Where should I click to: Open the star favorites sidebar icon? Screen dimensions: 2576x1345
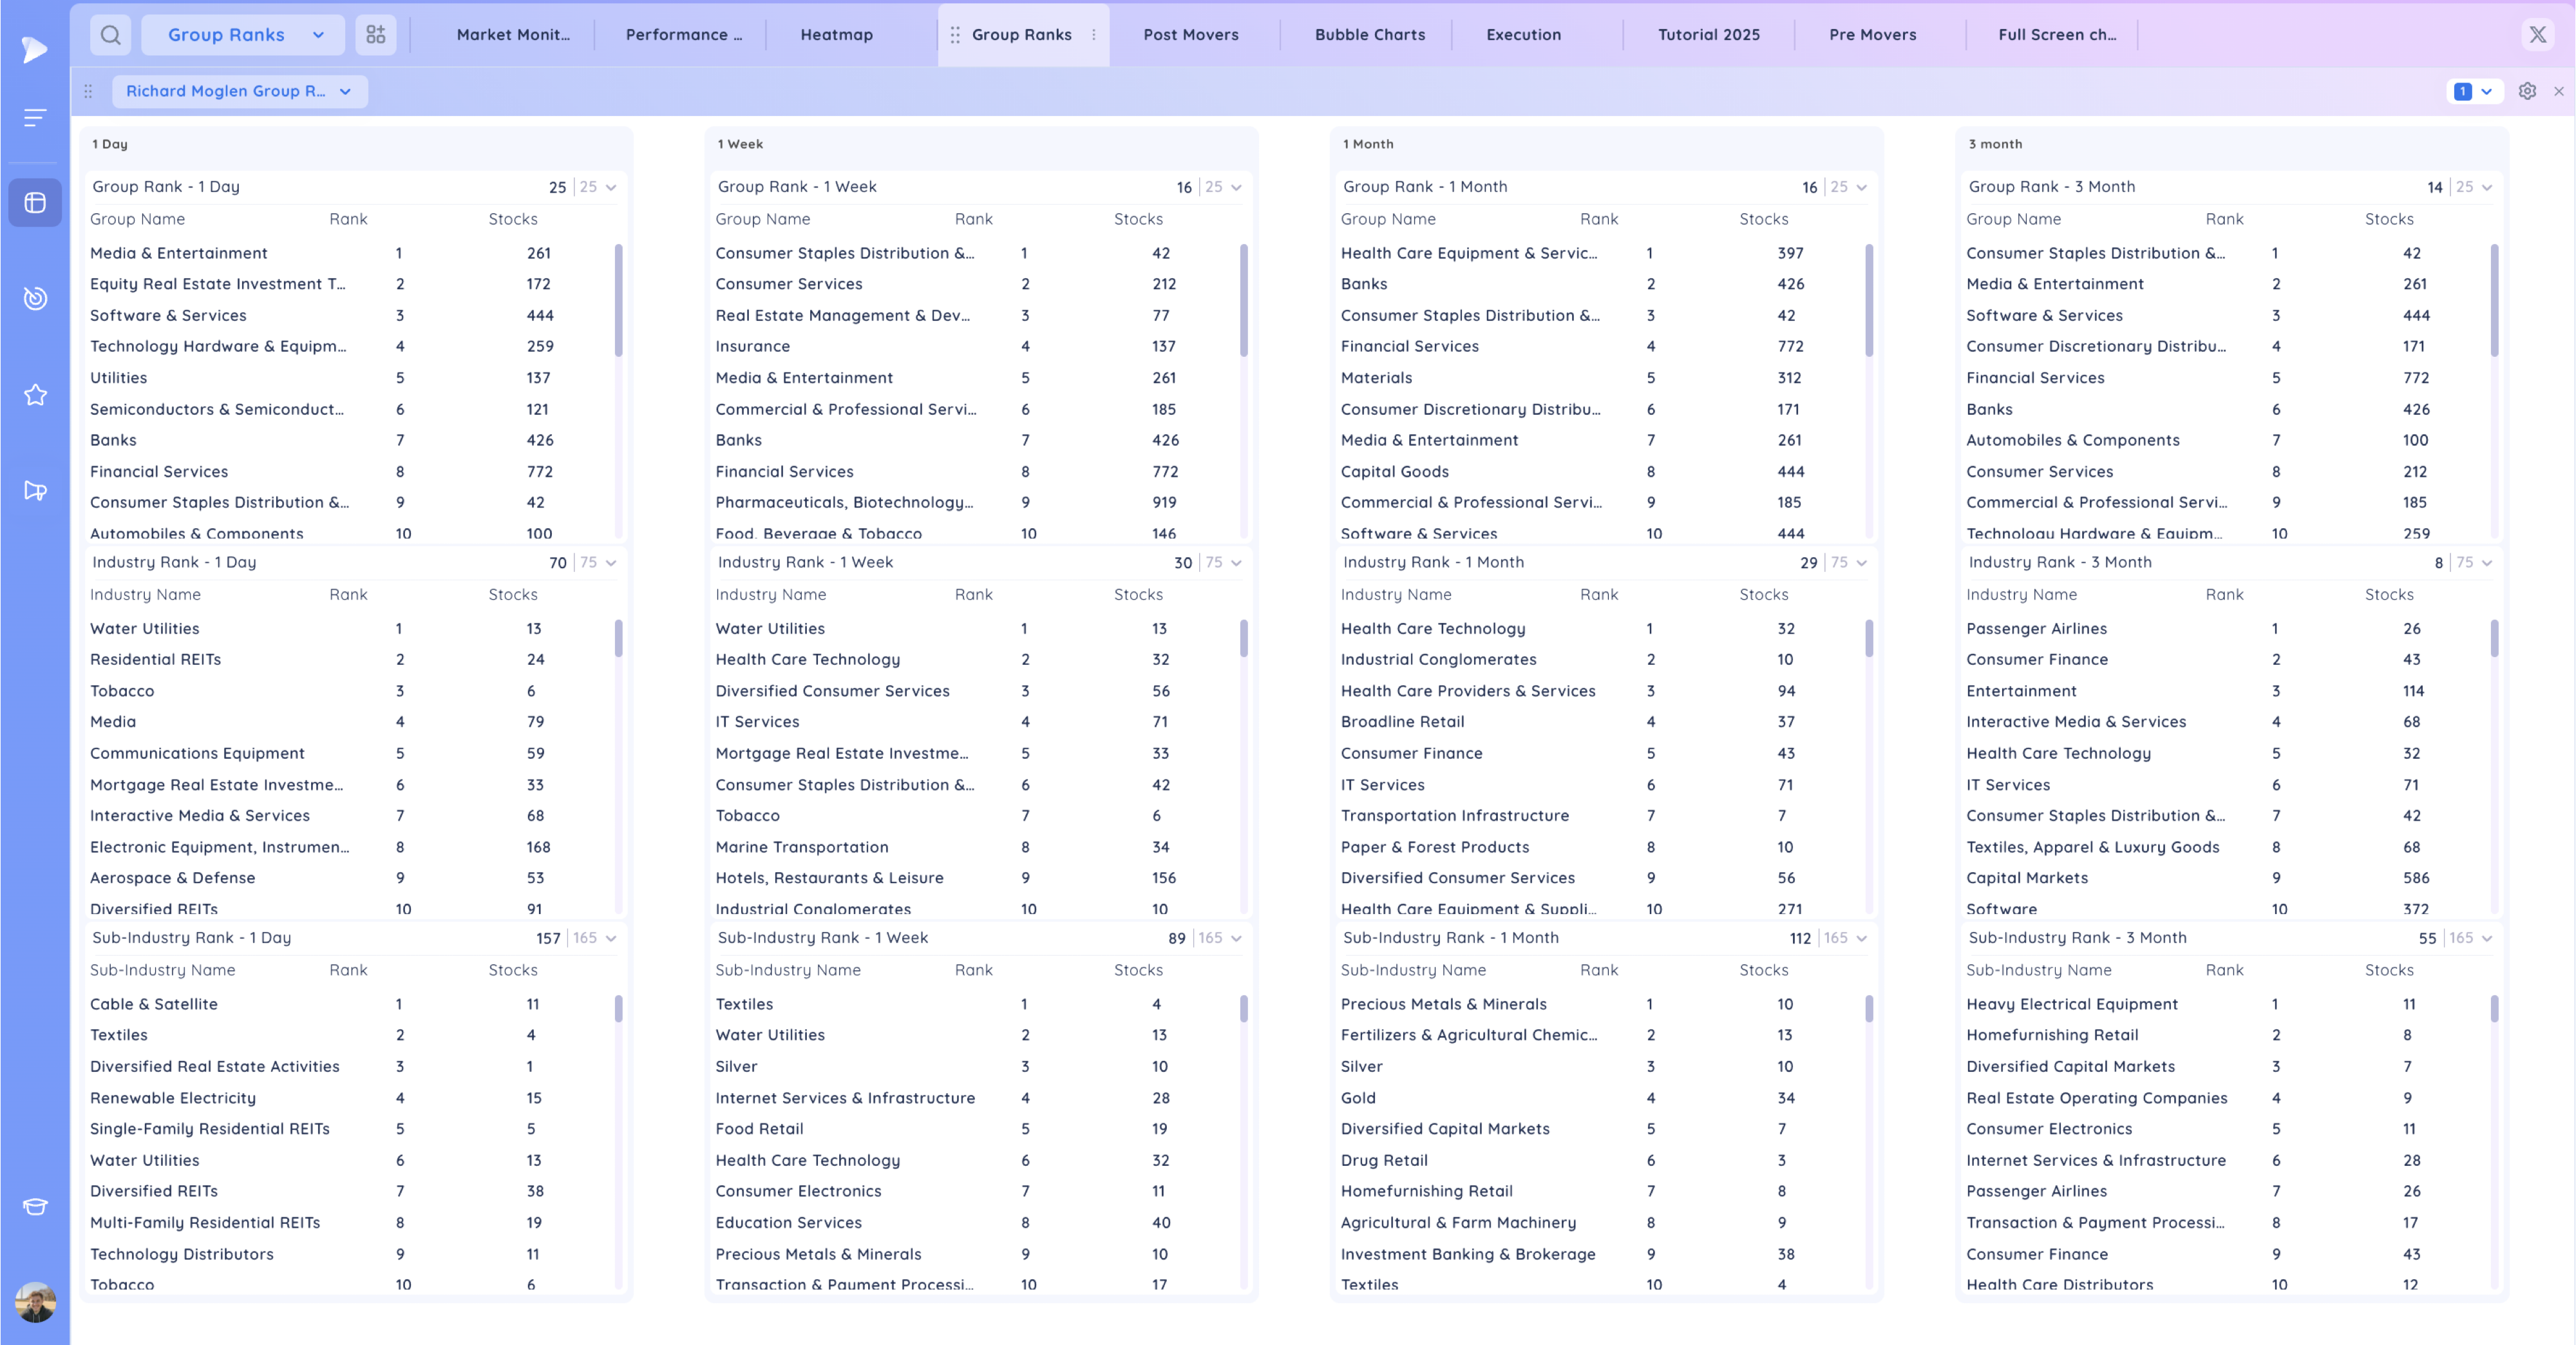pyautogui.click(x=35, y=395)
